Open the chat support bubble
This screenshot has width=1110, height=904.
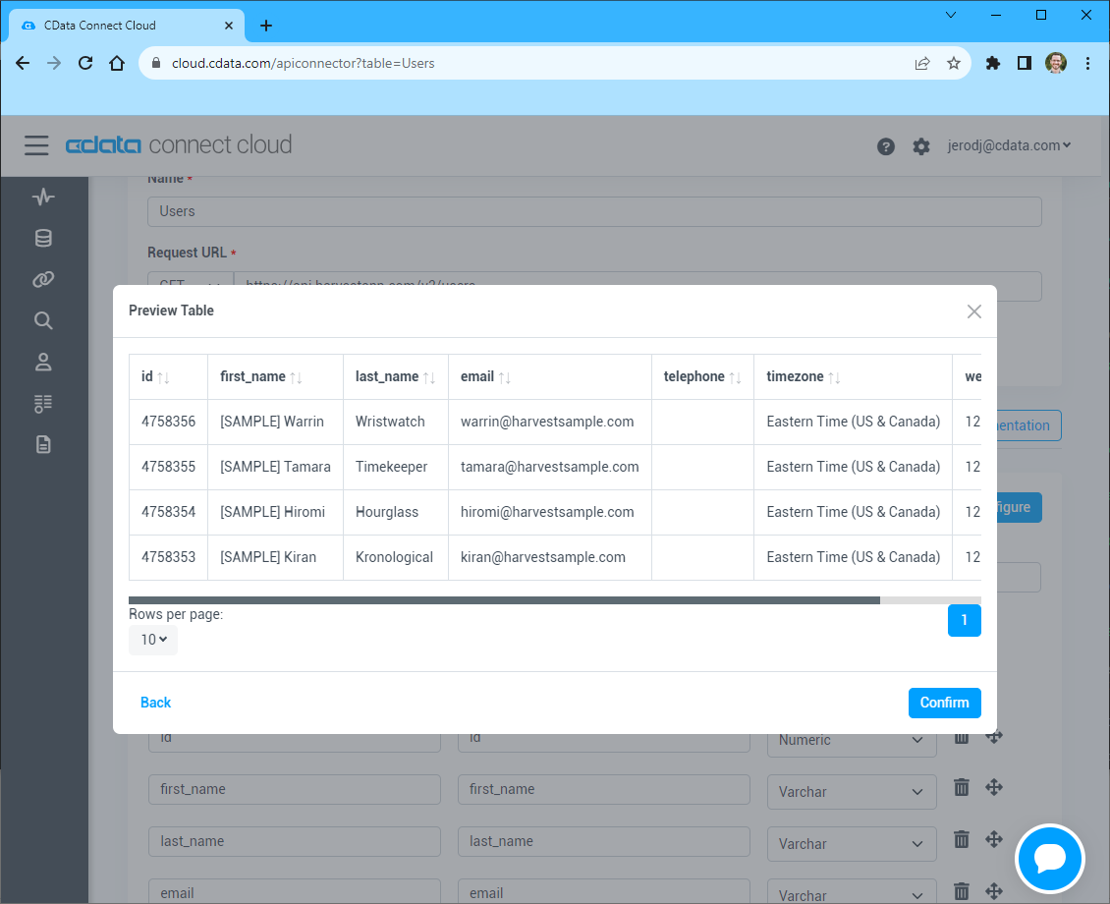(x=1050, y=859)
